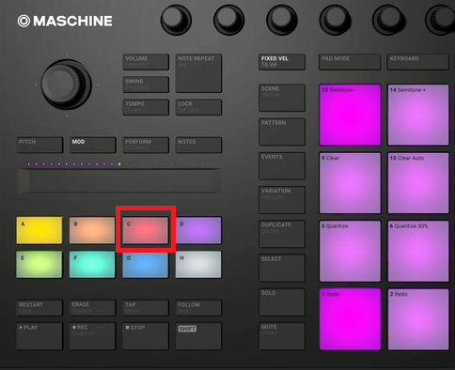Screen dimensions: 455x370
Task: Enable the NOTES strip mode
Action: (198, 145)
